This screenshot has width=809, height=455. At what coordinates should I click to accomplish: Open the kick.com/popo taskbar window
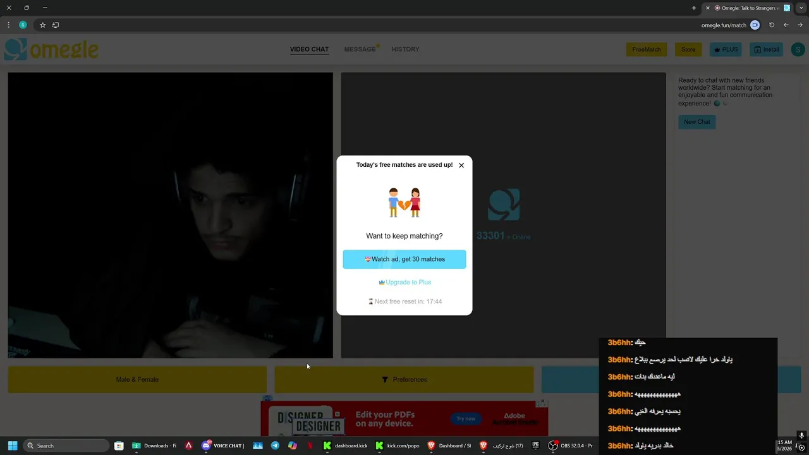click(x=398, y=446)
